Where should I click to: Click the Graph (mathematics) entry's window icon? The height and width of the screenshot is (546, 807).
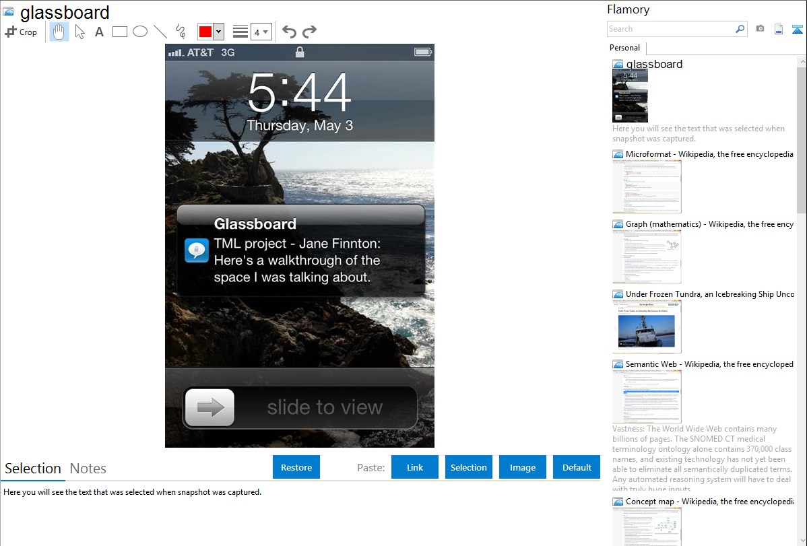[x=618, y=224]
